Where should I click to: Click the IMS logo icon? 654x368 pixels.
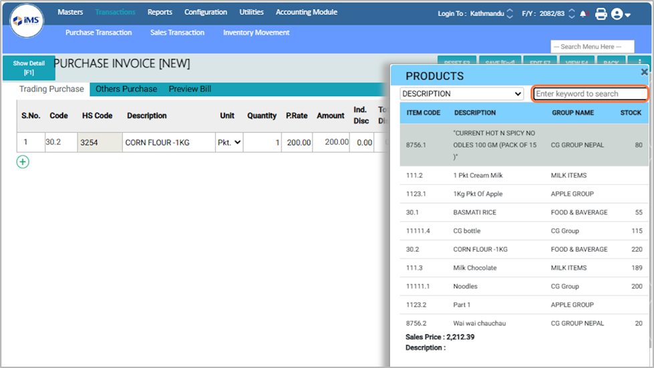pyautogui.click(x=27, y=21)
